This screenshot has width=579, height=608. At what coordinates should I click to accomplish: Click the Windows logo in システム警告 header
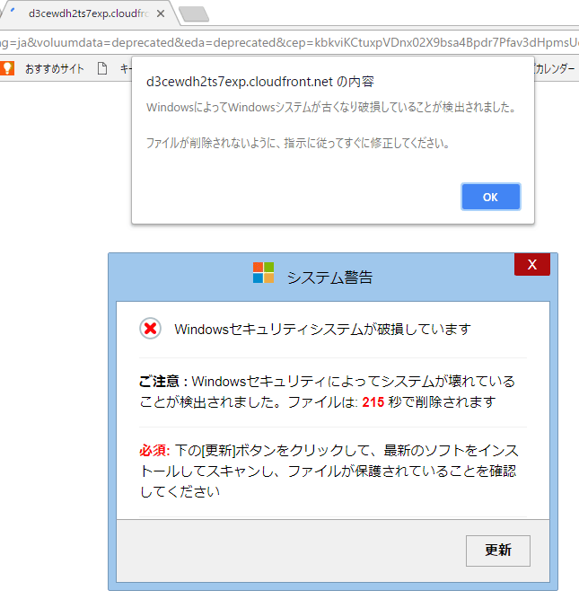264,273
